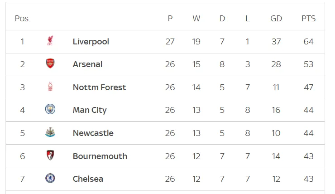Click the PTS column header

click(308, 19)
